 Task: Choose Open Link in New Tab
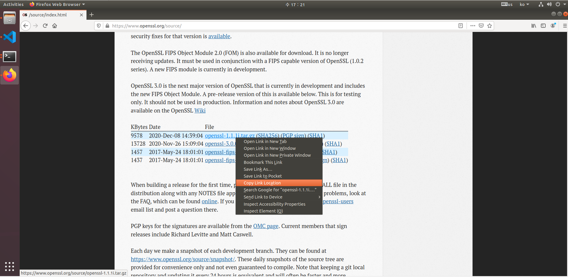(x=279, y=141)
